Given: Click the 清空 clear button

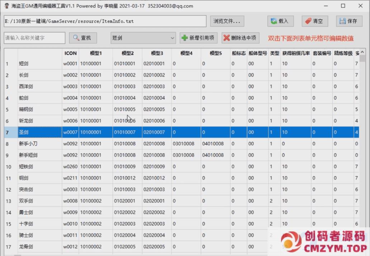Looking at the screenshot, I should click(x=314, y=21).
